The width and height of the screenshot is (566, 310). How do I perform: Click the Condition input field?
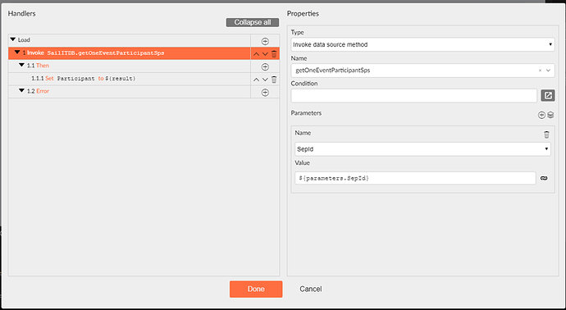coord(414,96)
